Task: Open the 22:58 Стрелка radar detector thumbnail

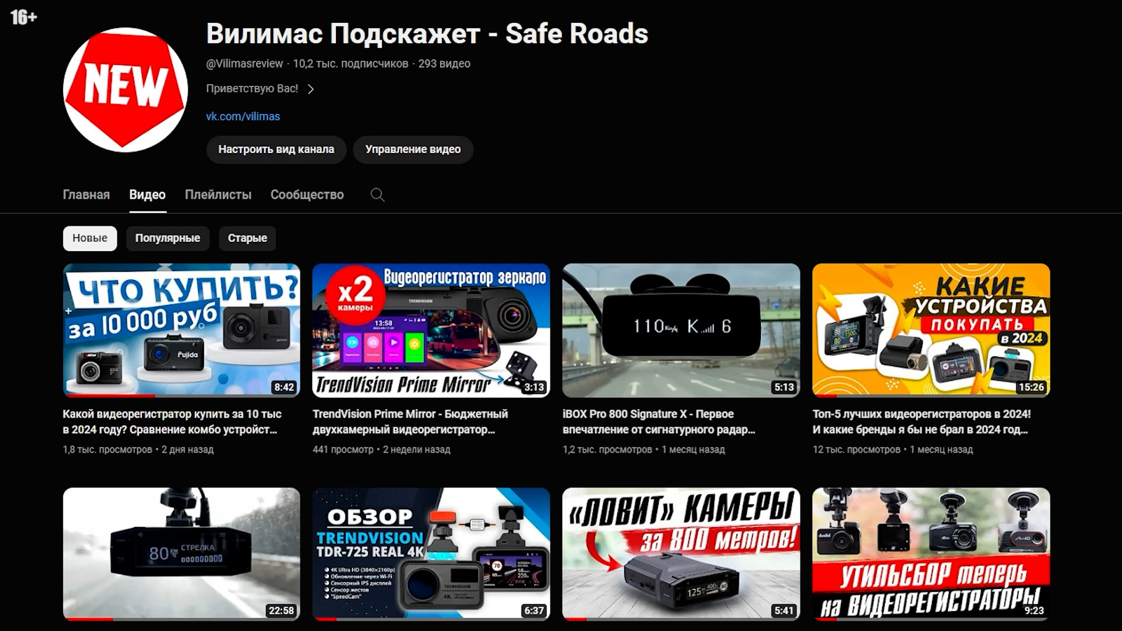Action: click(x=182, y=554)
